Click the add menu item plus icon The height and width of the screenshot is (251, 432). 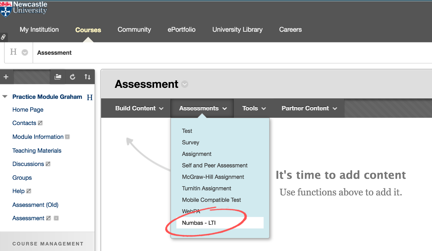click(x=6, y=77)
